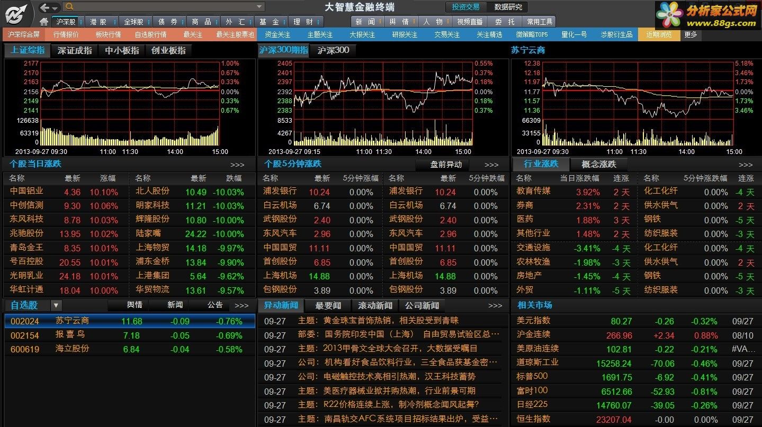The image size is (762, 427).
Task: Expand news panel with >>>
Action: pos(495,306)
